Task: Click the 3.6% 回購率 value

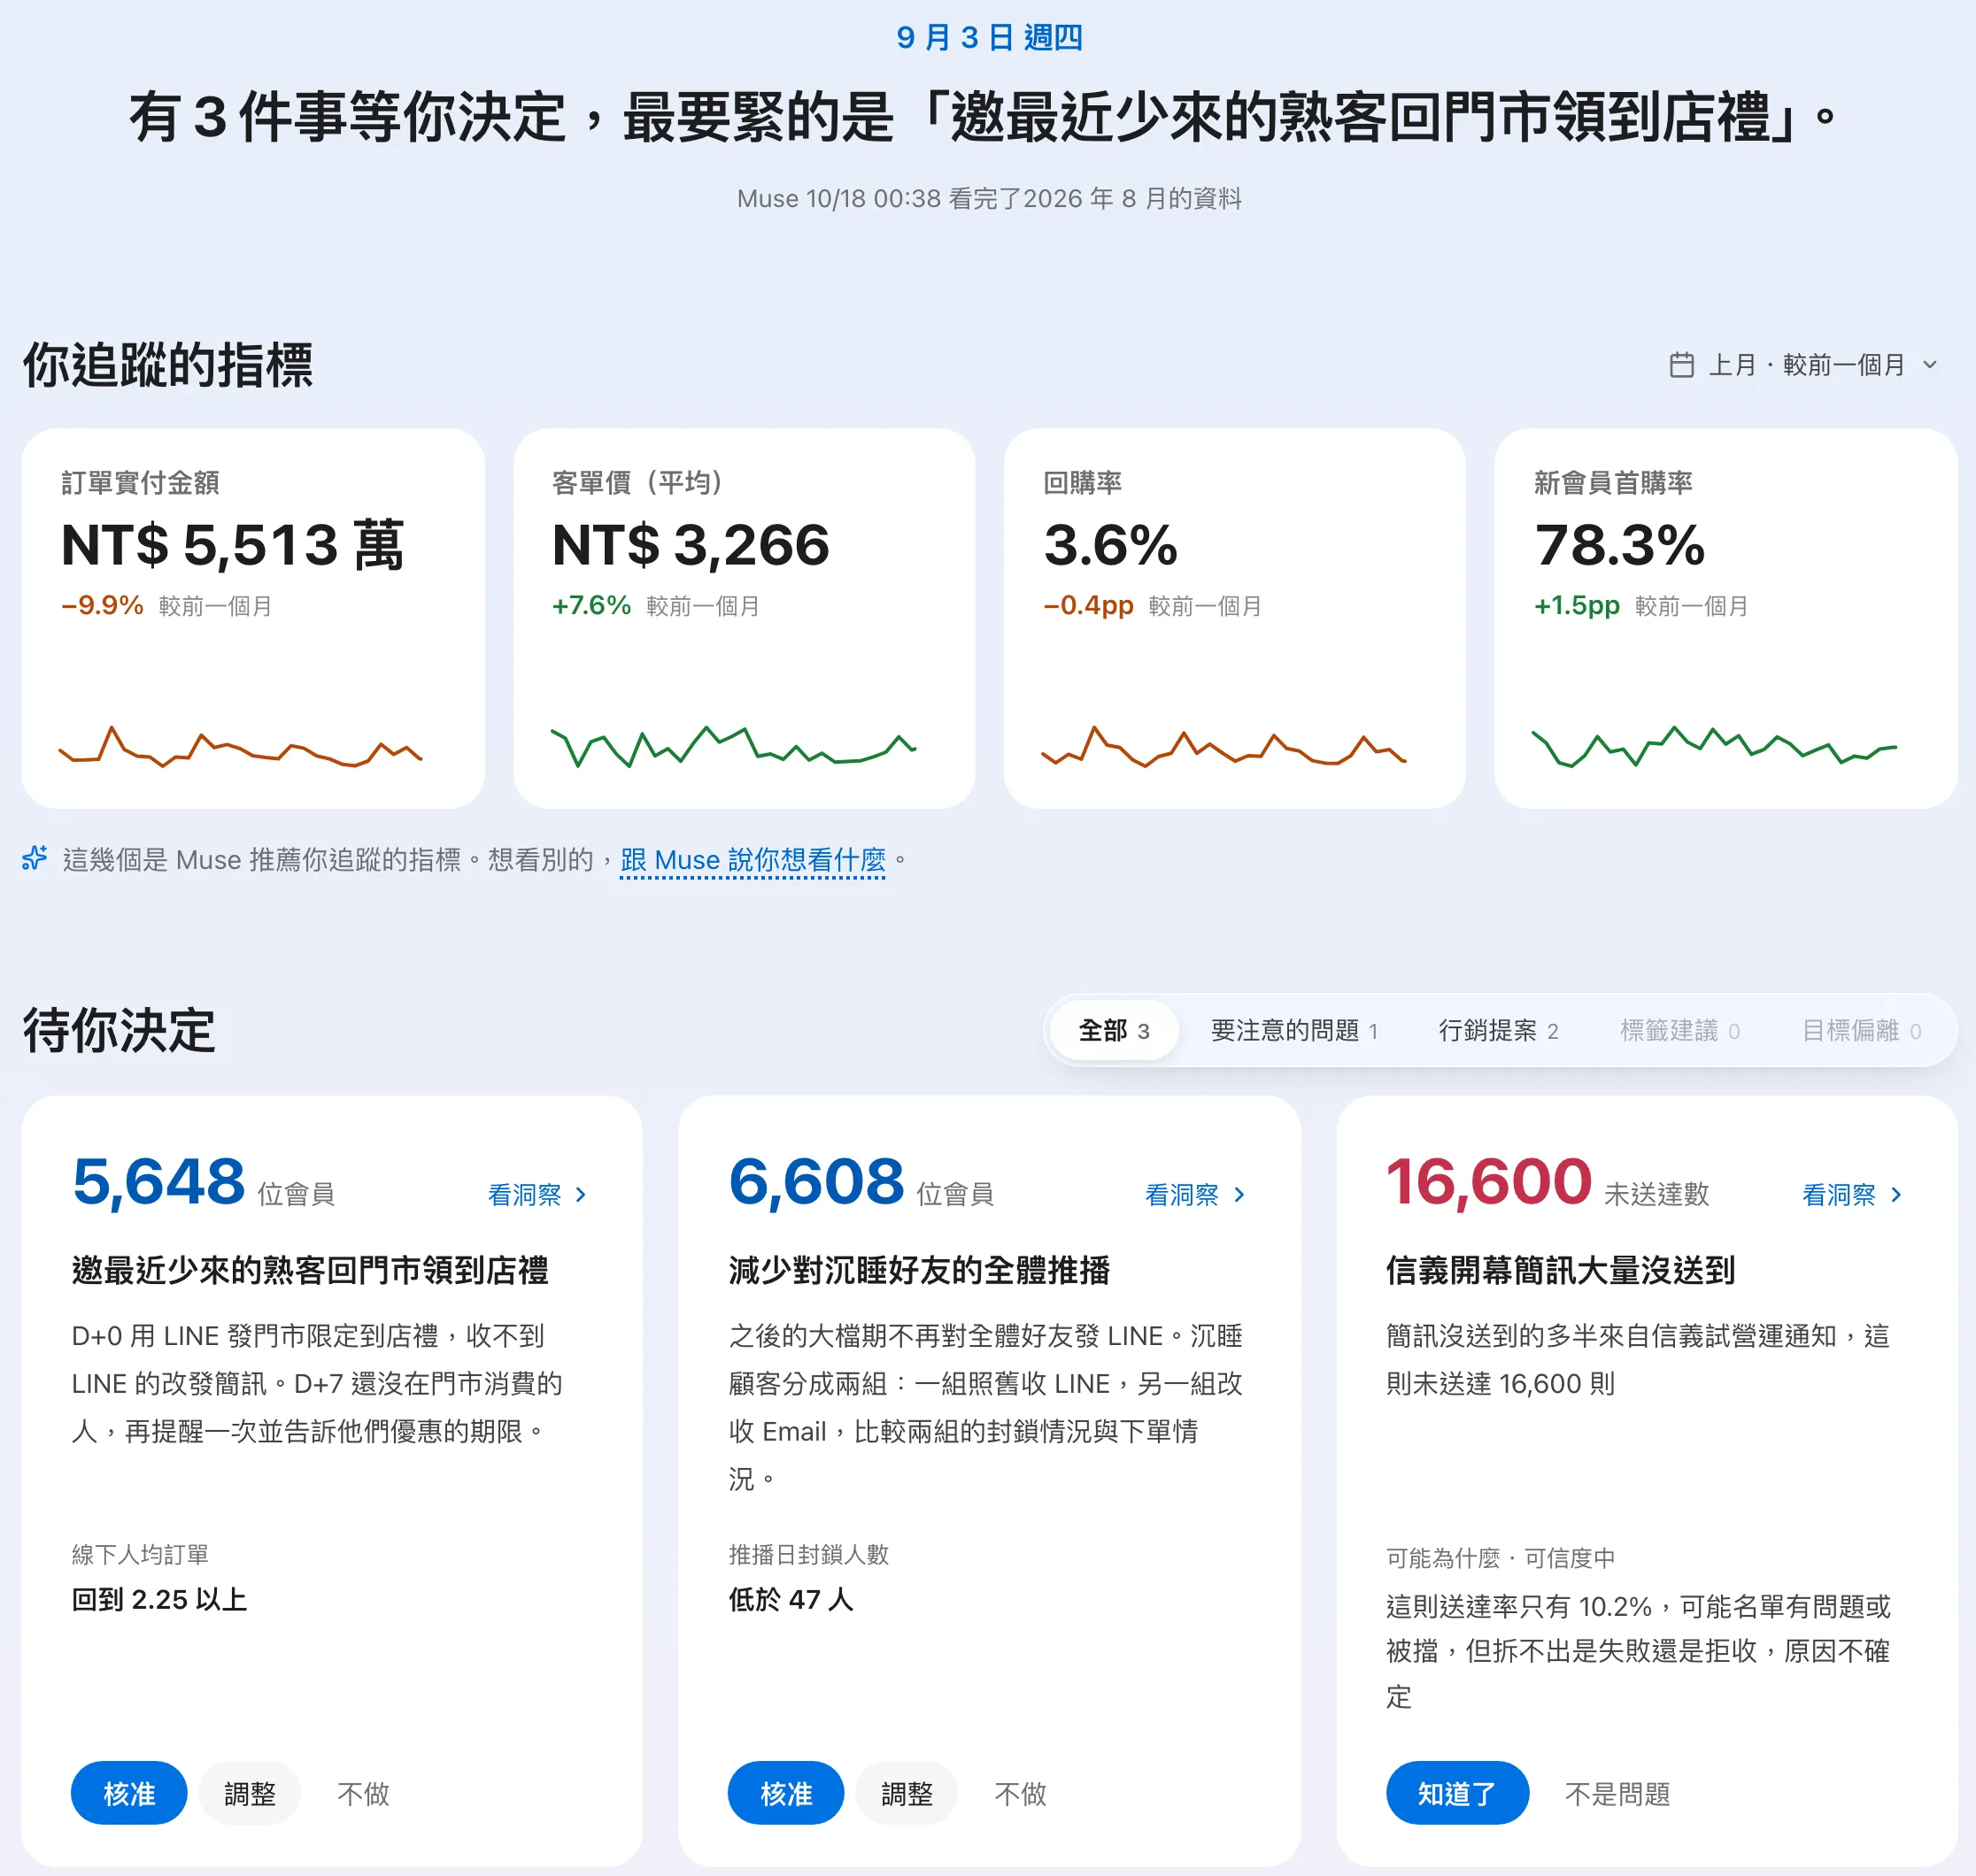Action: point(1110,545)
